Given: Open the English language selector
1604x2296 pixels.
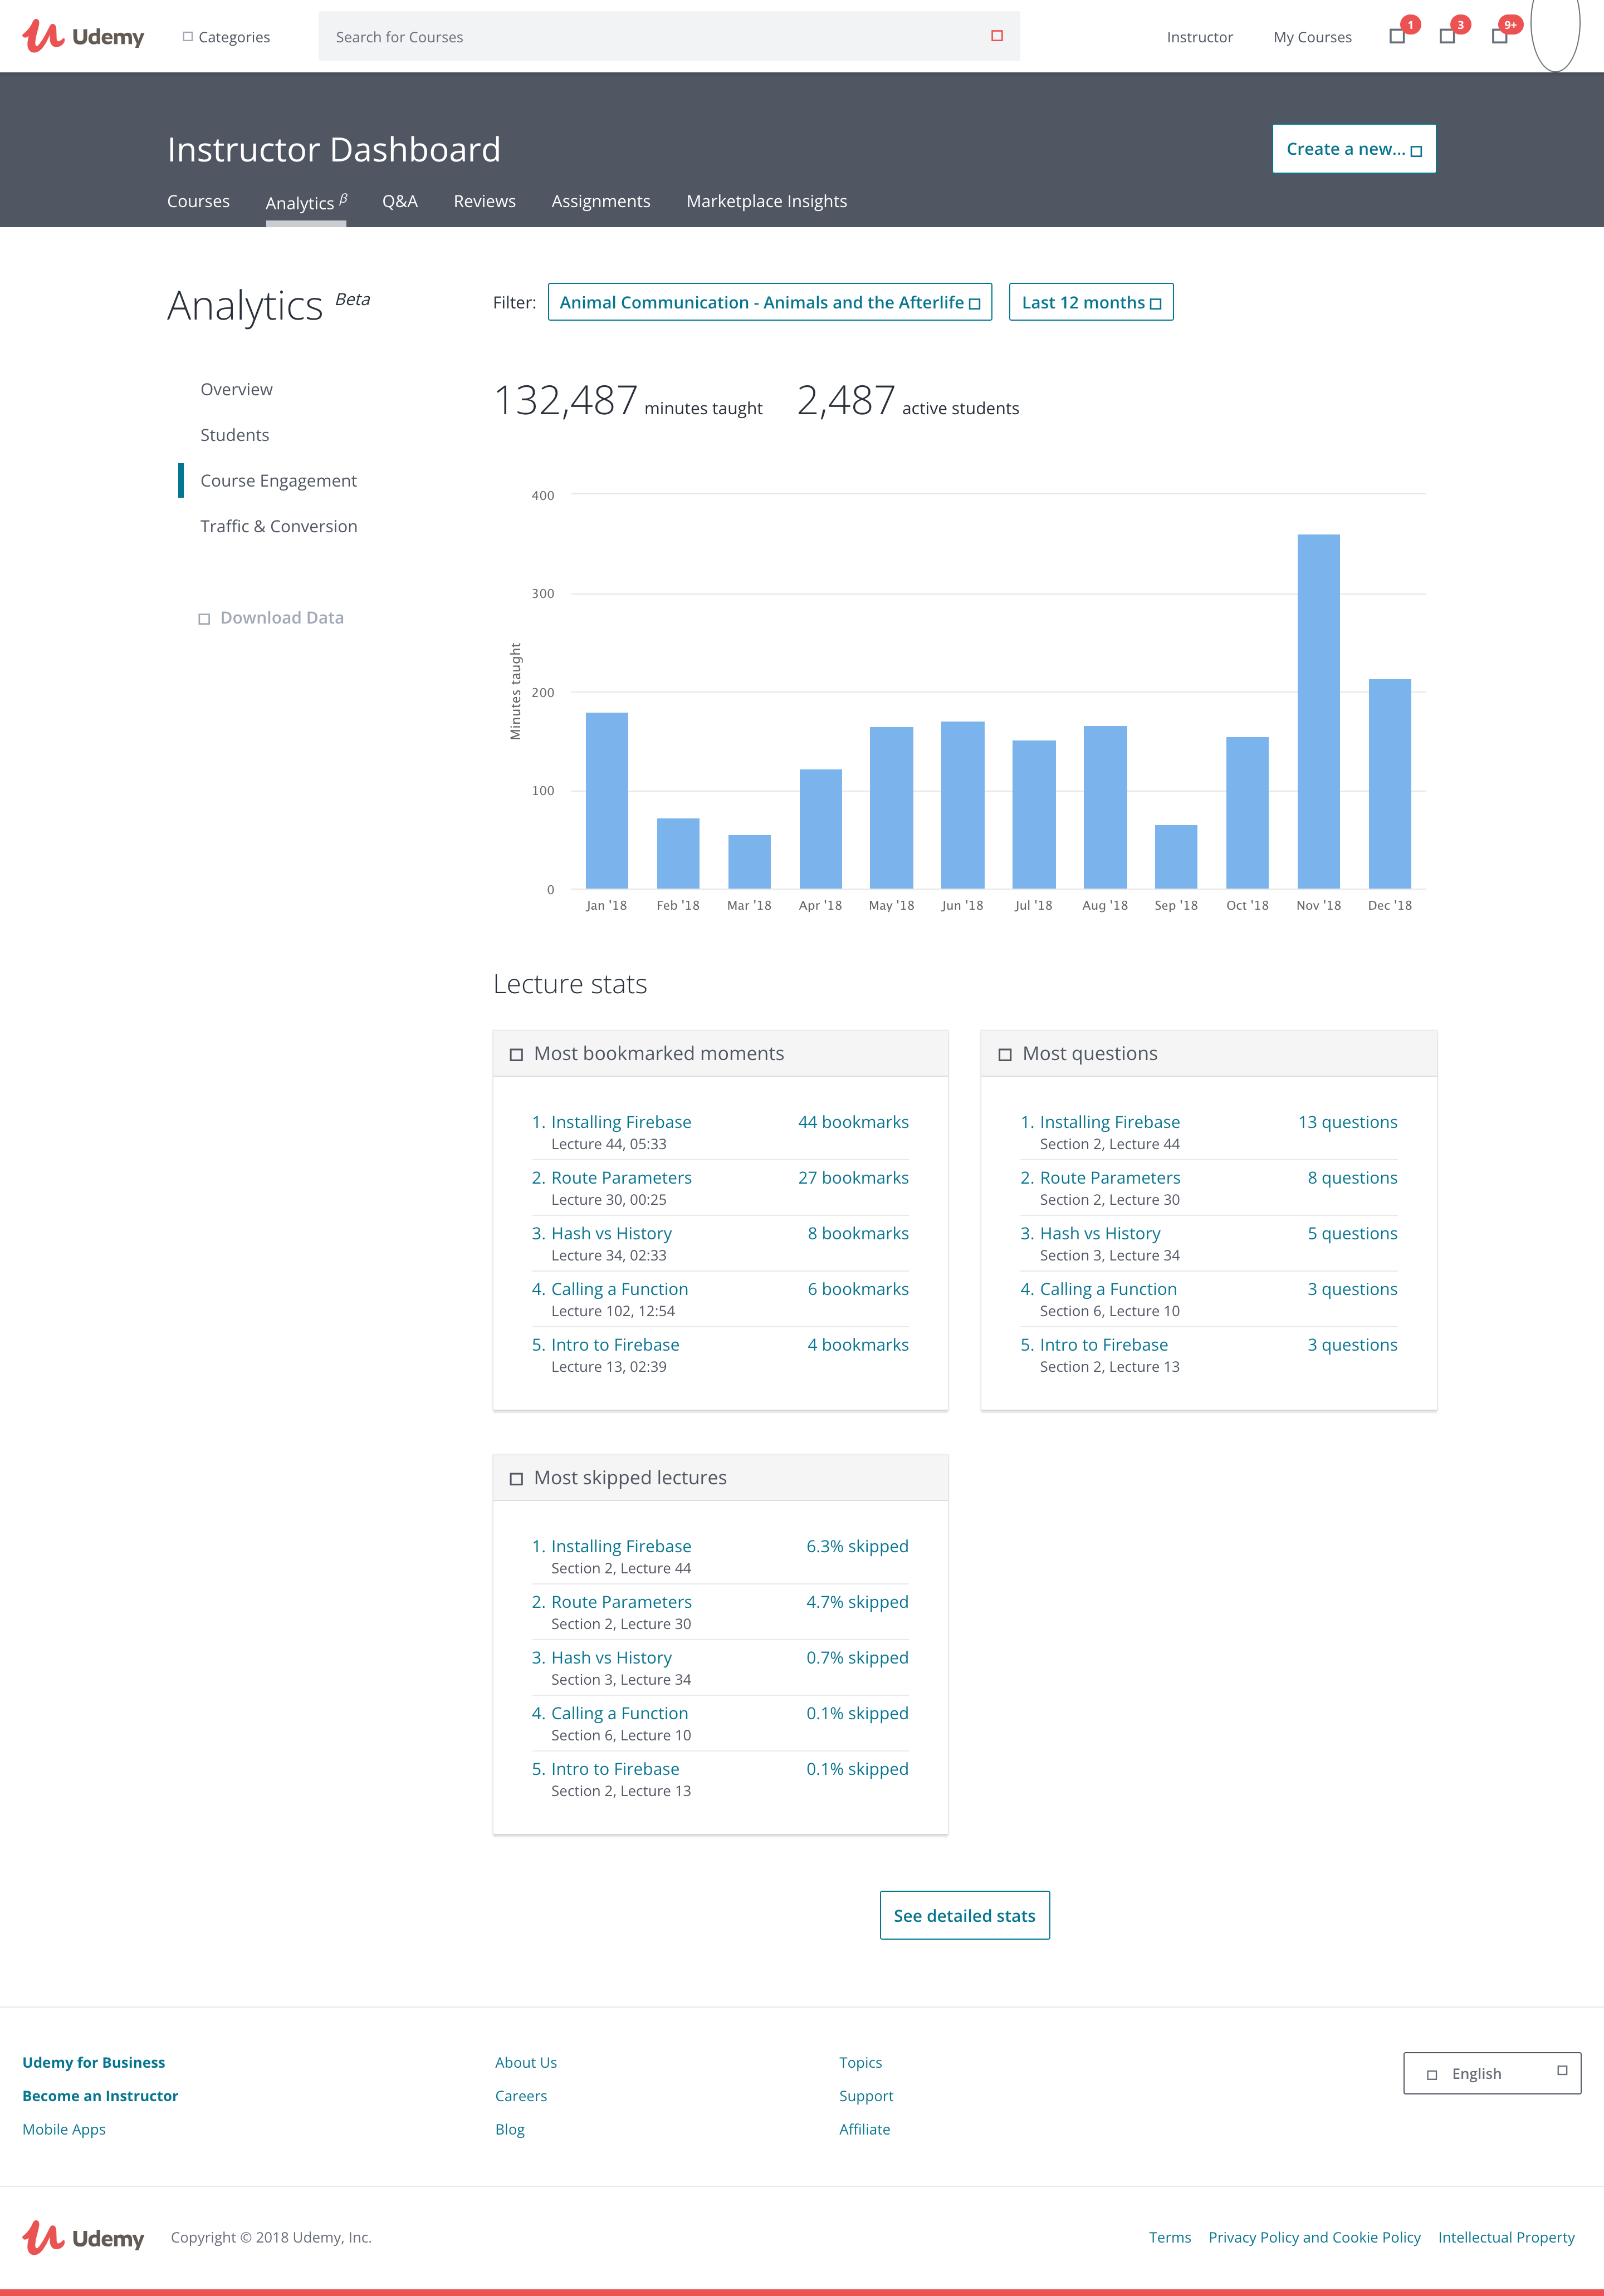Looking at the screenshot, I should tap(1492, 2073).
